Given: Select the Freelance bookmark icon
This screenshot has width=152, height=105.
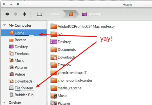Looking at the screenshot, I should click(11, 54).
